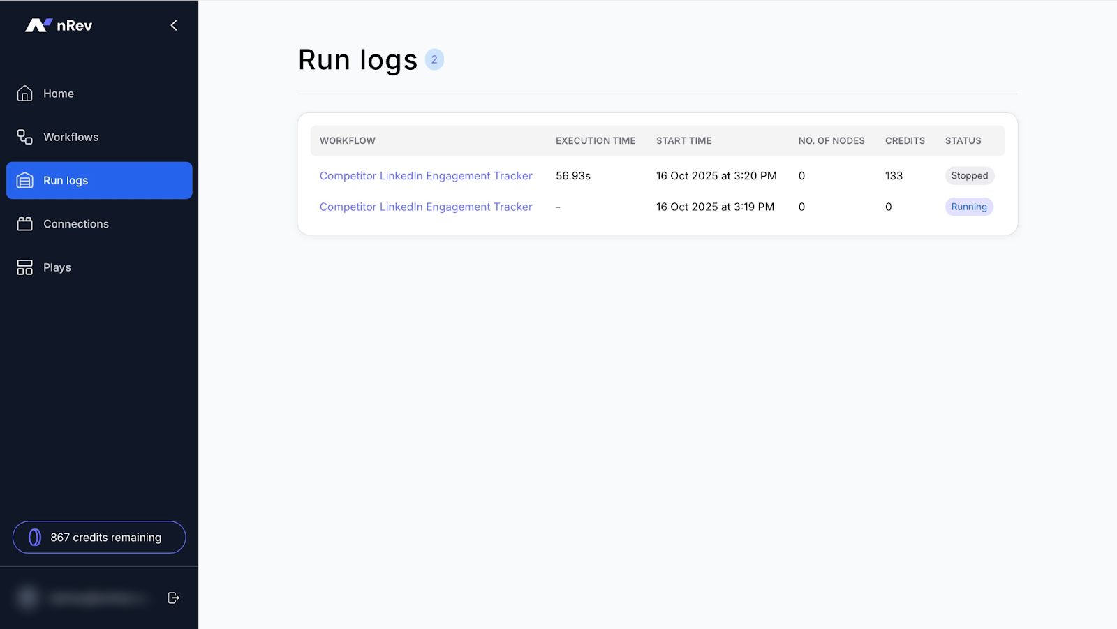The image size is (1117, 629).
Task: Navigate to the Connections page
Action: click(x=75, y=223)
